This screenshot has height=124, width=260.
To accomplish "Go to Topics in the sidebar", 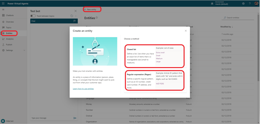I will pyautogui.click(x=9, y=27).
